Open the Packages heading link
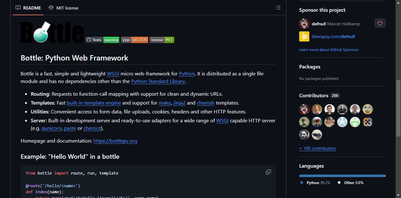This screenshot has width=401, height=198. tap(310, 67)
